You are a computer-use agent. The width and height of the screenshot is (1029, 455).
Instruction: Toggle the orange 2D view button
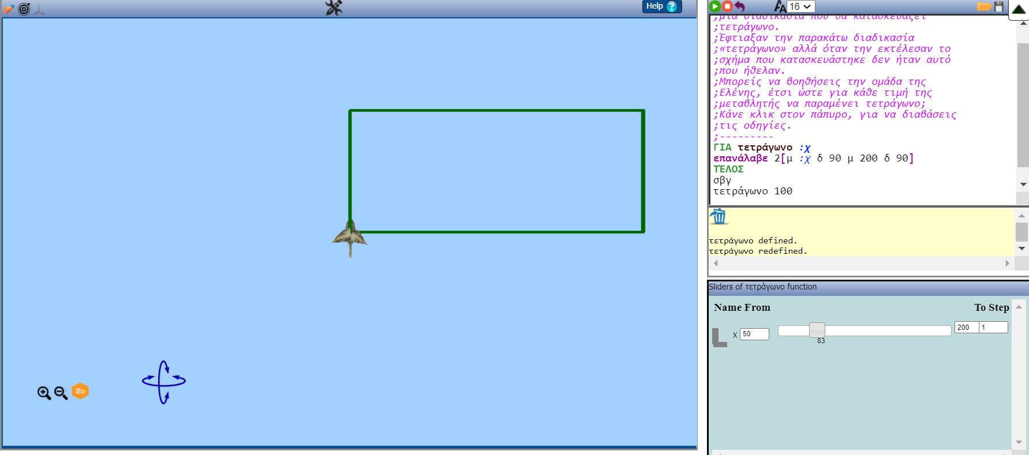(x=80, y=391)
